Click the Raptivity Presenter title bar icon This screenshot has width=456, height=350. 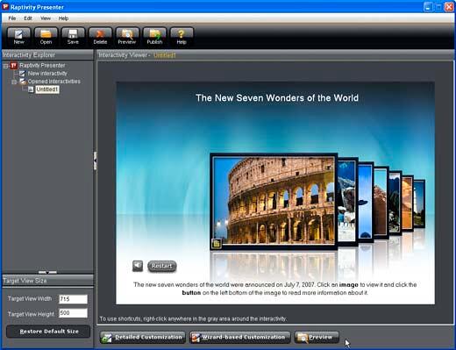(x=5, y=7)
